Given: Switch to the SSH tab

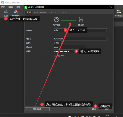Looking at the screenshot, I should (57, 13).
